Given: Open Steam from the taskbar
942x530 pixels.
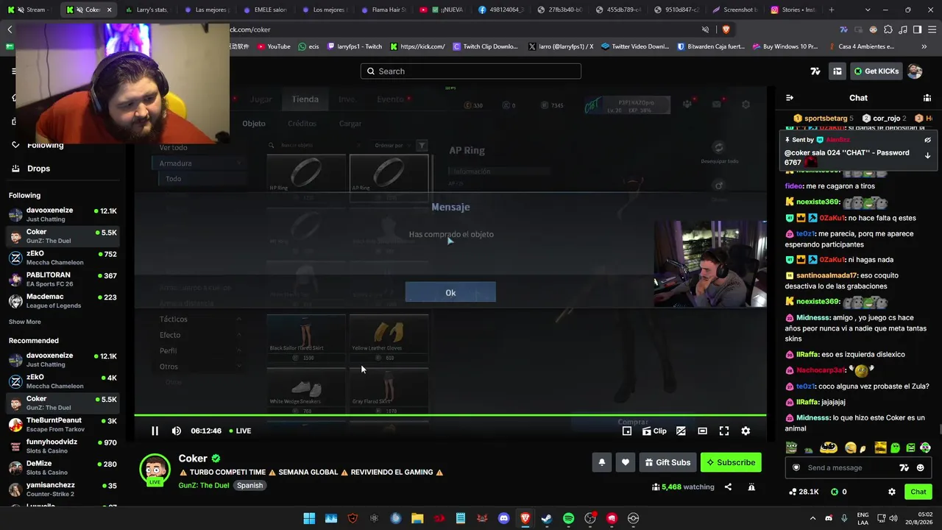Looking at the screenshot, I should coord(547,518).
